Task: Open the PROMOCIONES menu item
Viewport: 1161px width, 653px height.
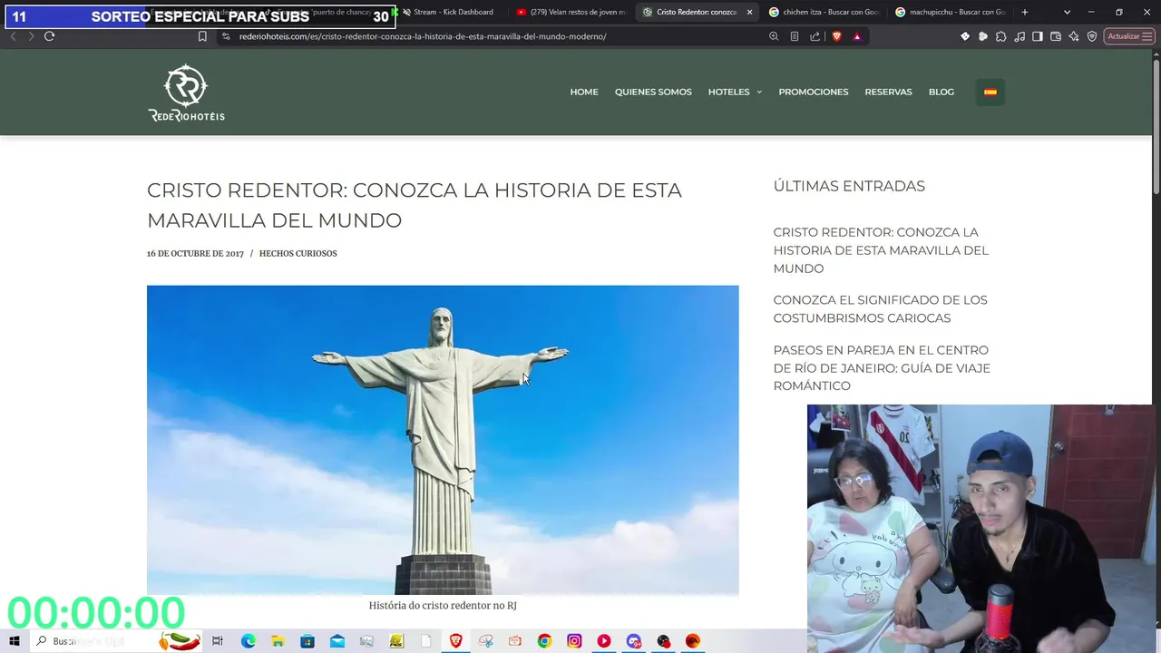Action: pos(814,92)
